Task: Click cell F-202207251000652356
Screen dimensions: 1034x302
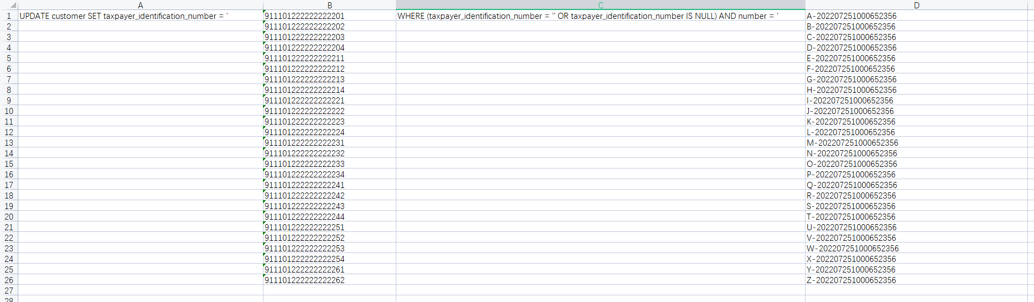Action: pyautogui.click(x=917, y=68)
